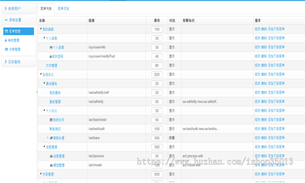Open 角色管理 in the sidebar
Viewport: 305px width, 183px height.
click(x=14, y=40)
